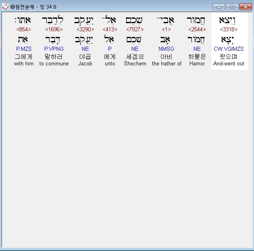The height and width of the screenshot is (251, 254).
Task: Click NE code above Shechem
Action: pyautogui.click(x=135, y=49)
